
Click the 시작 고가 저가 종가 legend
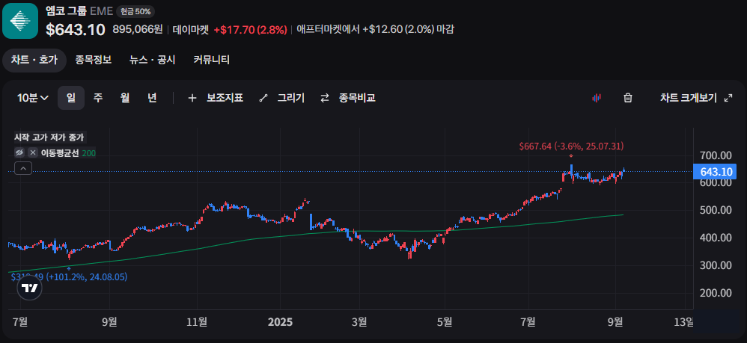[49, 137]
